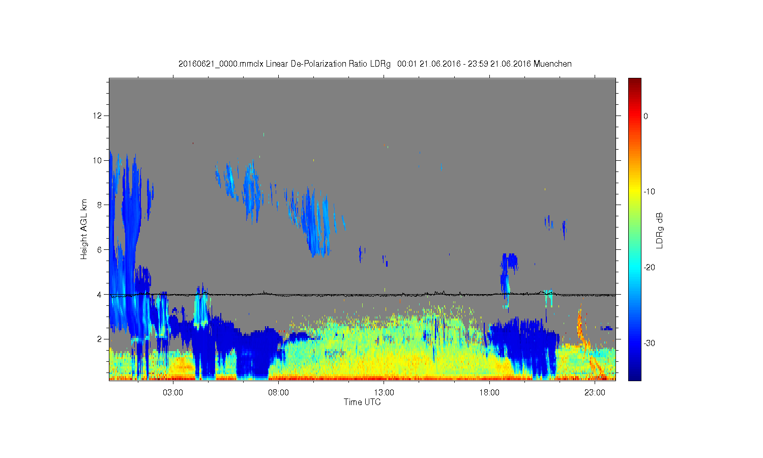Click the plot title text starting 20160621_0000.mmclx
The height and width of the screenshot is (458, 763).
click(x=375, y=64)
